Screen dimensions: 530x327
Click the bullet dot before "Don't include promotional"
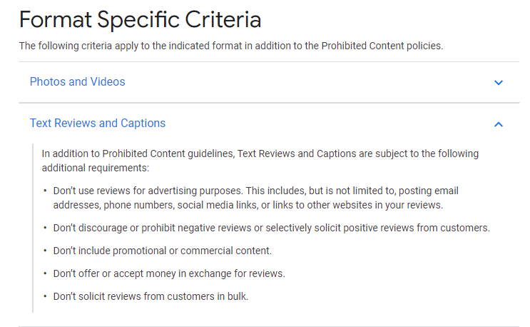coord(45,251)
